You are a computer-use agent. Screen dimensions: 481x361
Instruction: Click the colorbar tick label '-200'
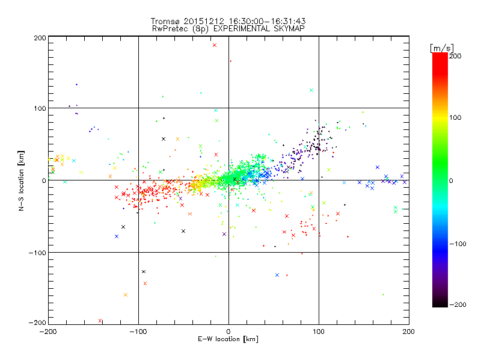(x=458, y=304)
